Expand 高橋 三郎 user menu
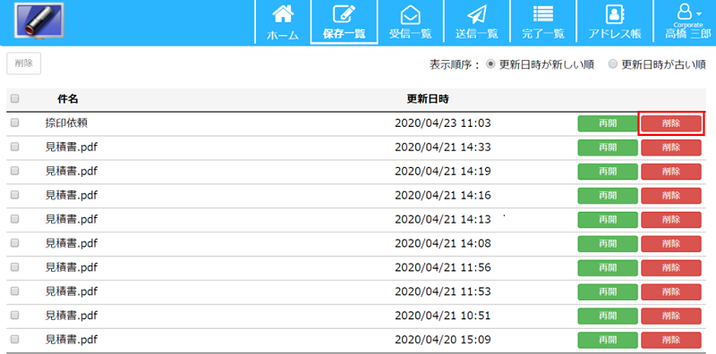The image size is (716, 354). [x=687, y=21]
